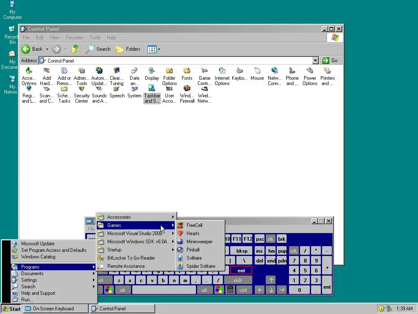Open the Mouse applet
This screenshot has width=418, height=314.
pos(257,74)
